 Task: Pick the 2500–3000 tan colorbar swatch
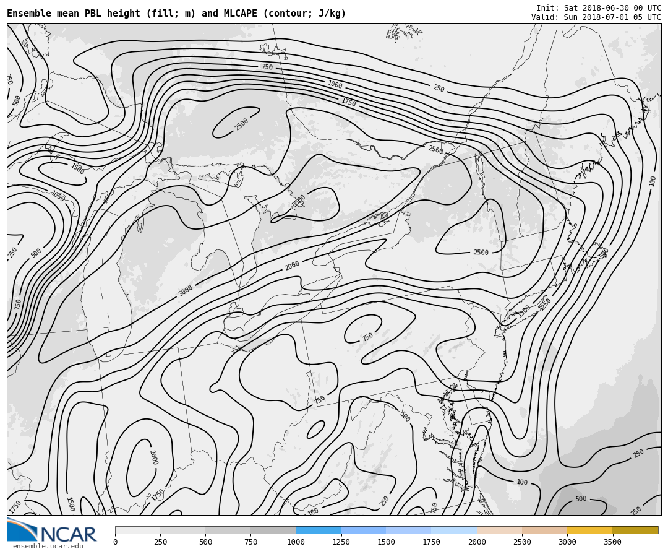coord(544,530)
